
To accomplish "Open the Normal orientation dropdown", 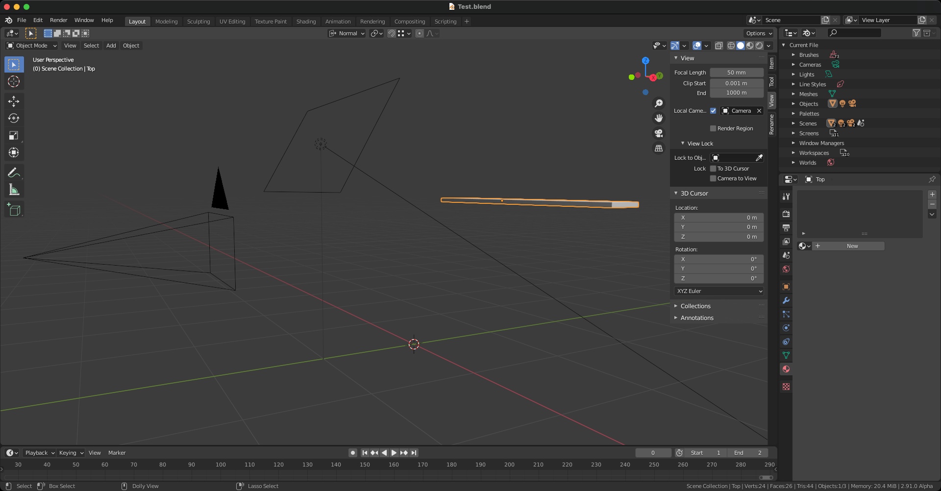I will (x=347, y=33).
